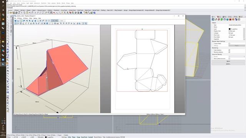Screen dimensions: 246x138
Task: Click the Print icon in Rhino toolbar
Action: (16, 13)
